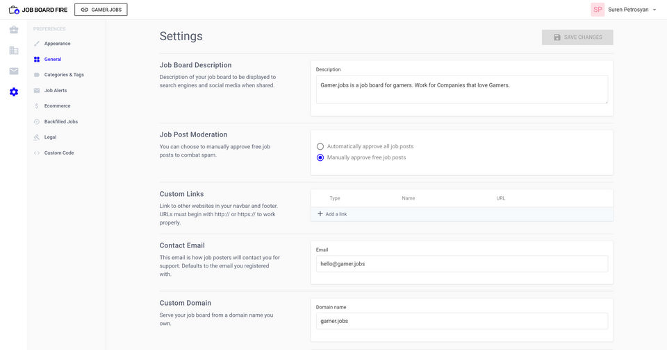
Task: Click the Job Post Moderation heading
Action: coord(193,134)
